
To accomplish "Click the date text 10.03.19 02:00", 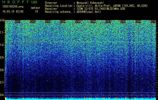I will (13, 11).
